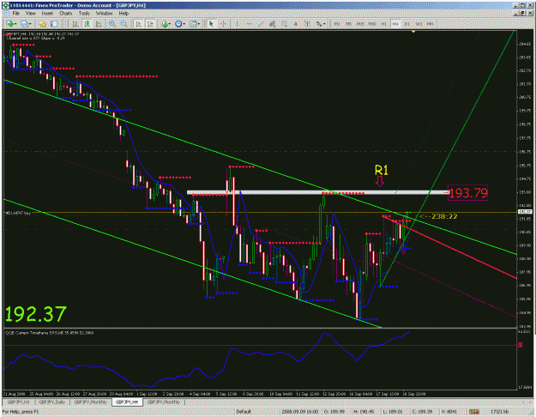Click the 173/1 kb traffic status
Viewport: 536px width, 417px height.
coord(500,412)
